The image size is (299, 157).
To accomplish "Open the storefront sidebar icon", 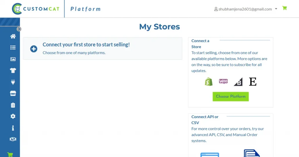I will [13, 93].
